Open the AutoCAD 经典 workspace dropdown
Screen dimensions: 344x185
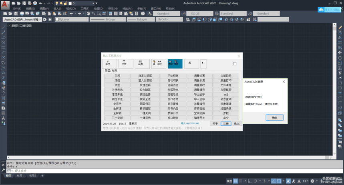tap(22, 20)
